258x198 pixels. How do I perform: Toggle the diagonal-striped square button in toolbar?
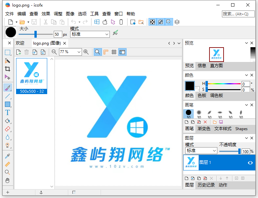pos(161,22)
